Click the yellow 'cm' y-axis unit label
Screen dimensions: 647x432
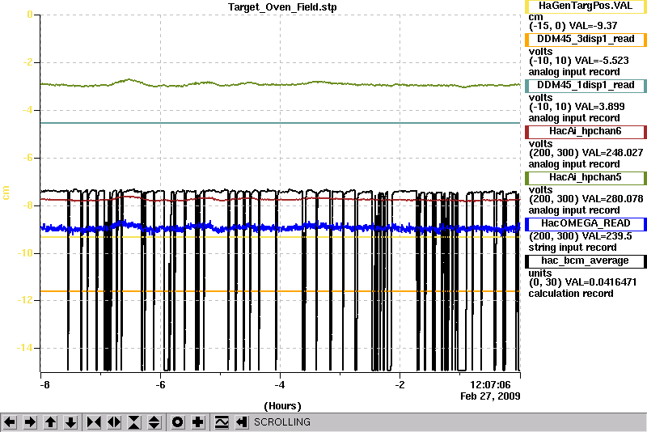[6, 193]
